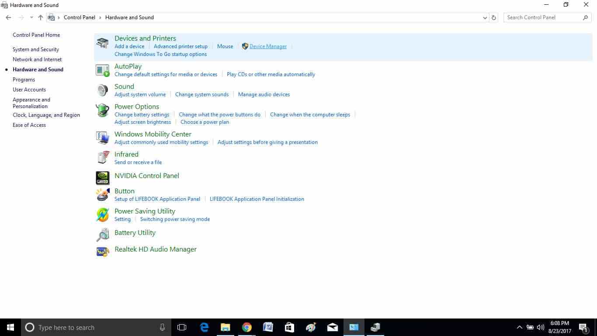Go up one level with up arrow
This screenshot has width=597, height=336.
41,17
